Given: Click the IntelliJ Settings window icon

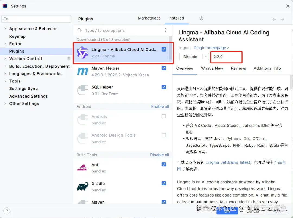Looking at the screenshot, I should (x=5, y=6).
